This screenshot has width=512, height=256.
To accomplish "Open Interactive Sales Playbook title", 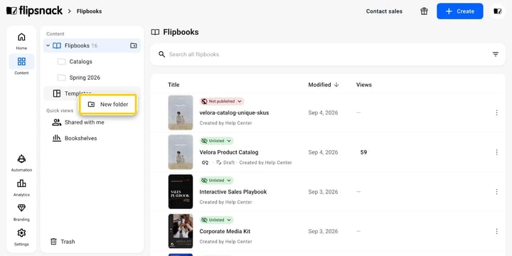I will click(x=233, y=192).
